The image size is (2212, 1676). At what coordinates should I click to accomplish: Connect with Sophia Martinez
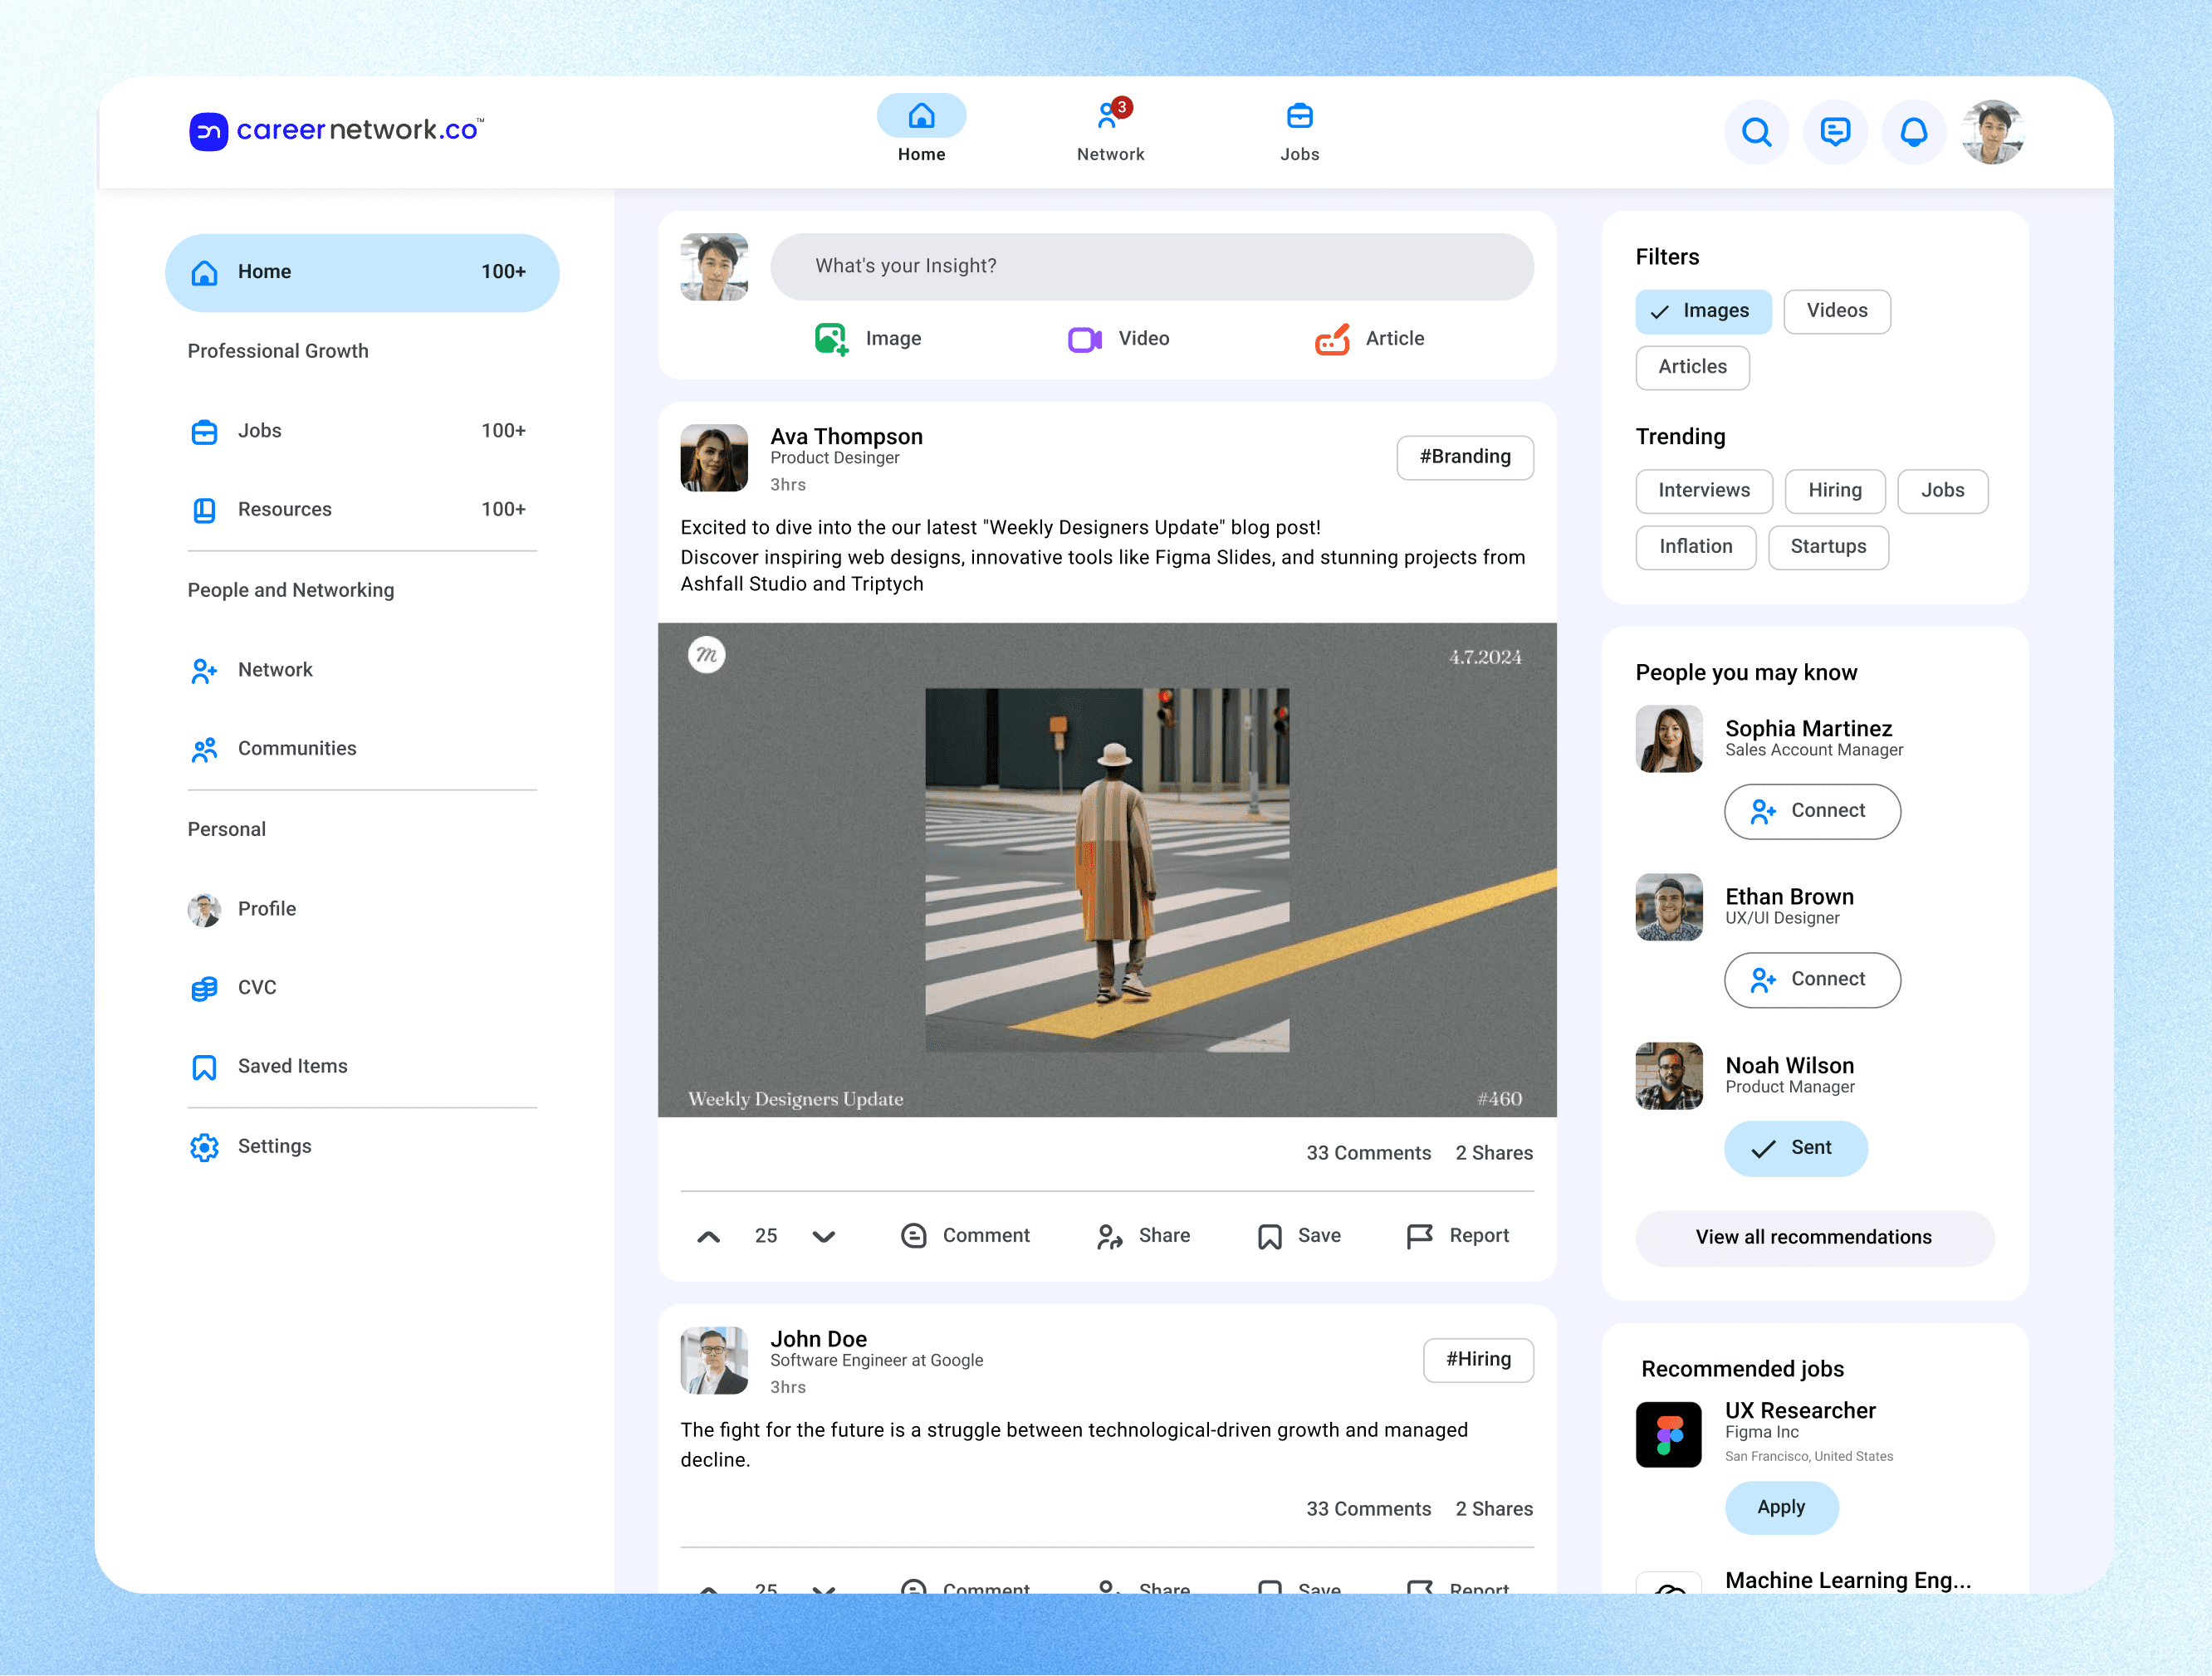(x=1811, y=811)
